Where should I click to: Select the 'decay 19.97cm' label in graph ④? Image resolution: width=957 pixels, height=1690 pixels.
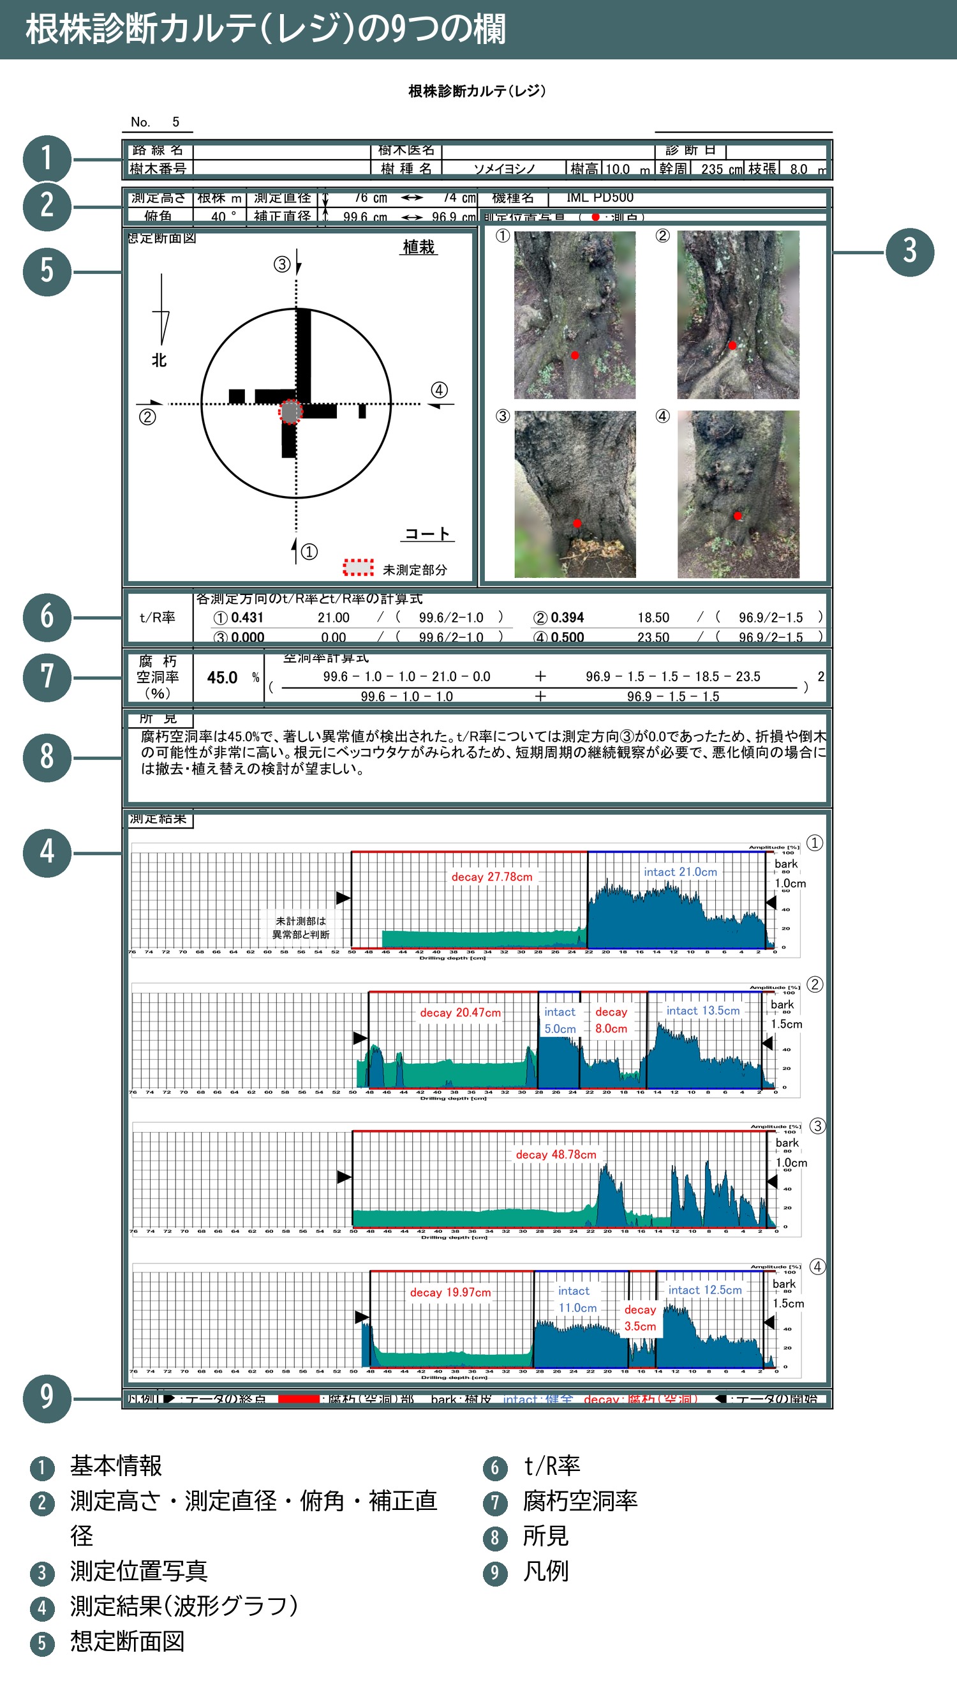[450, 1292]
